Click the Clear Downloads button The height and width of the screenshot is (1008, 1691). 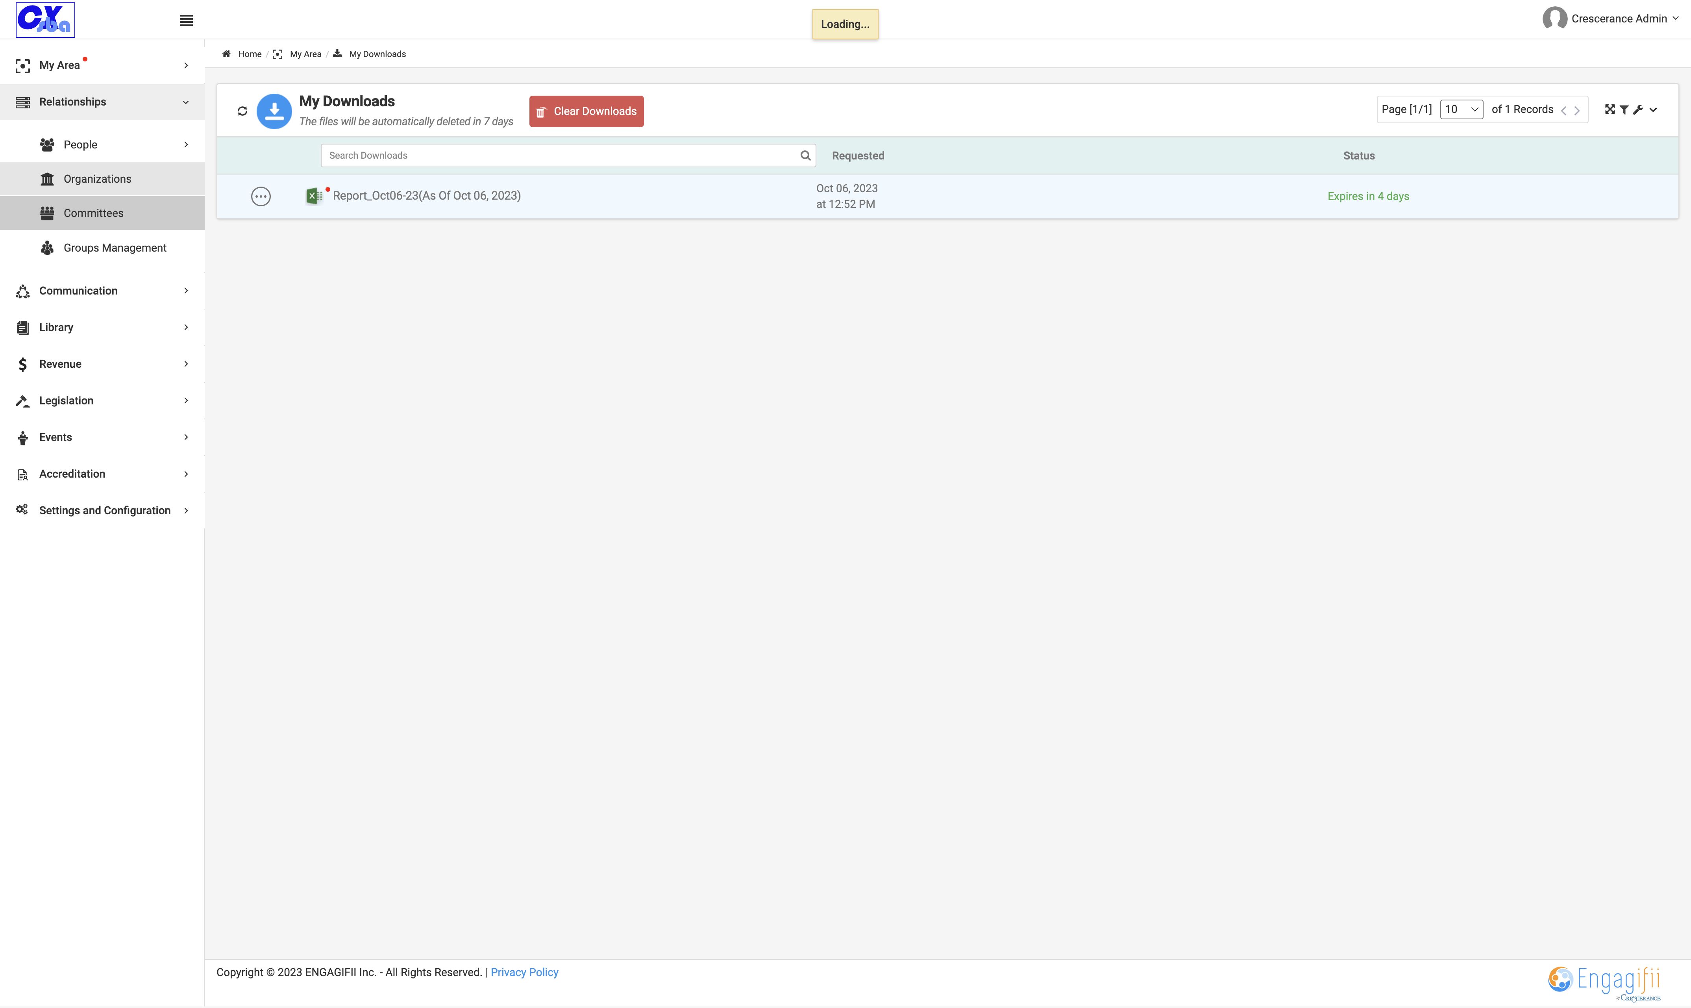coord(586,111)
